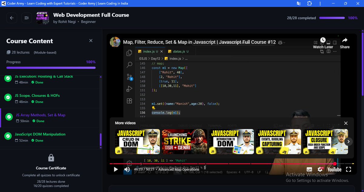Toggle check for JavaScript DOM Manipulation
Screen dimensions: 364x192
tap(8, 136)
